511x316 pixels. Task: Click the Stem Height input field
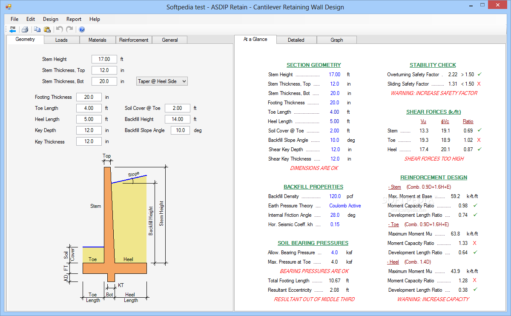coord(104,59)
